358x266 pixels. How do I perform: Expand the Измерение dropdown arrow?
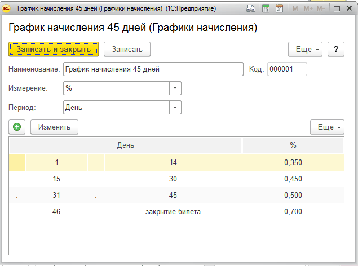click(175, 88)
